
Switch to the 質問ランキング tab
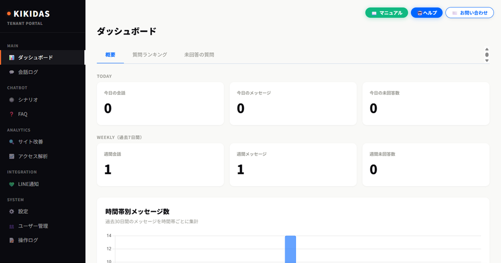[150, 55]
